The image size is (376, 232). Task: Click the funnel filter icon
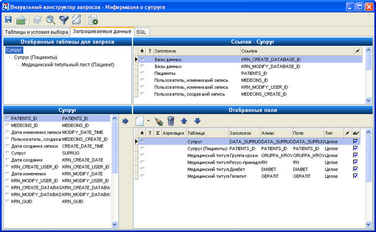pos(64,20)
